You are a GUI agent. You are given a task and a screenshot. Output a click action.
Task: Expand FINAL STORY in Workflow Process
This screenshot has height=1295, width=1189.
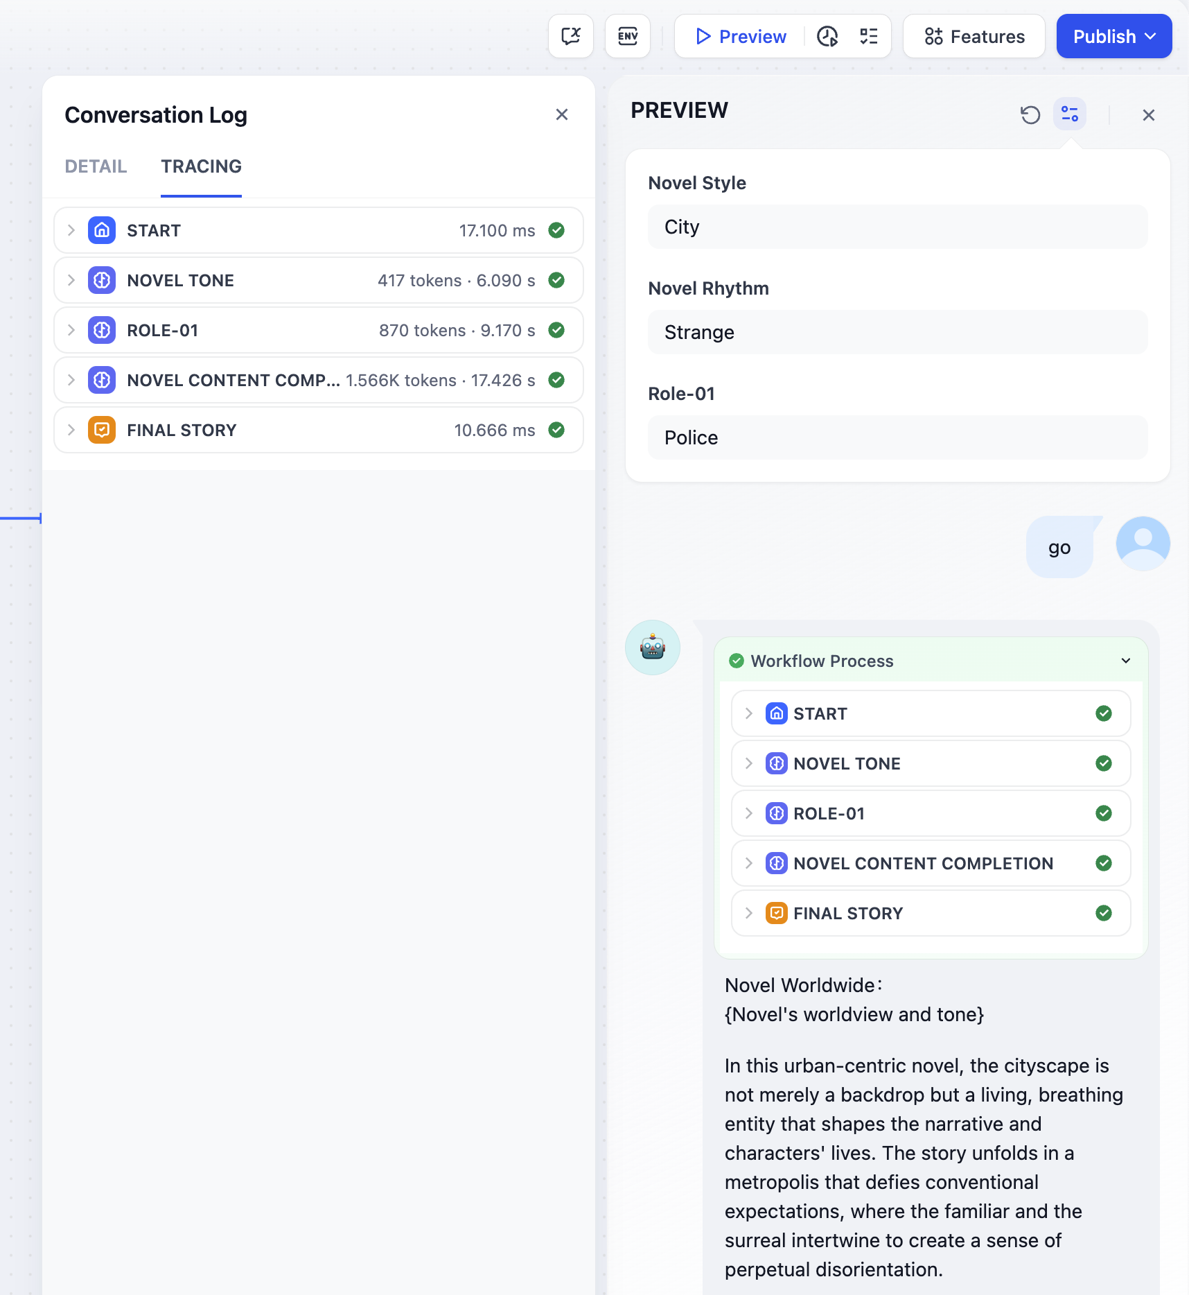[931, 913]
